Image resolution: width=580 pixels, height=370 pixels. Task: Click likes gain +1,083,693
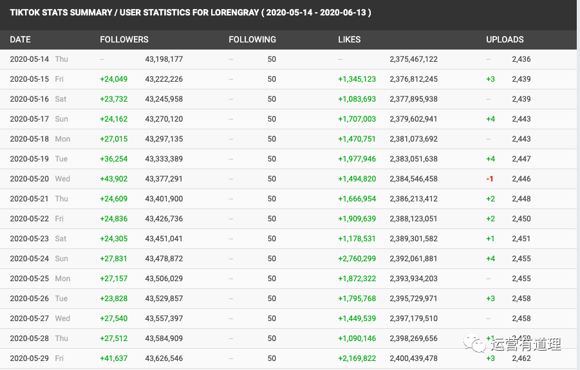[357, 99]
